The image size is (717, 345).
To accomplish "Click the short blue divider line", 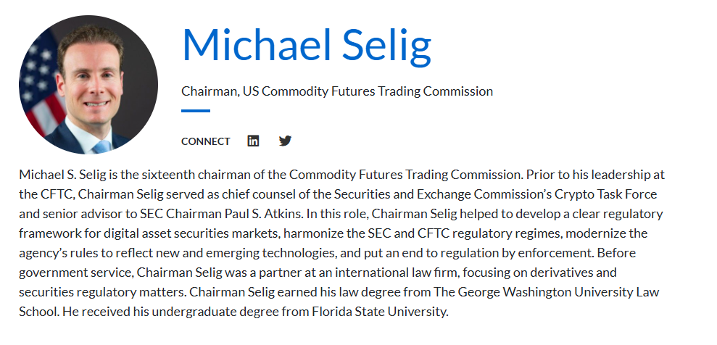I will (195, 111).
